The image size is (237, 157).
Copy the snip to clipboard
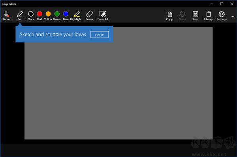pos(169,15)
